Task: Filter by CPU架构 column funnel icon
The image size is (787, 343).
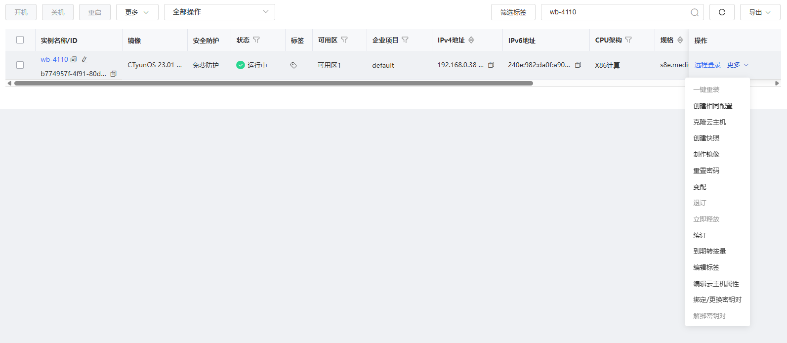Action: (628, 40)
